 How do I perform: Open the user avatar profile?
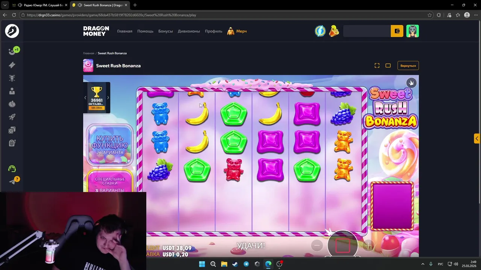pos(413,31)
